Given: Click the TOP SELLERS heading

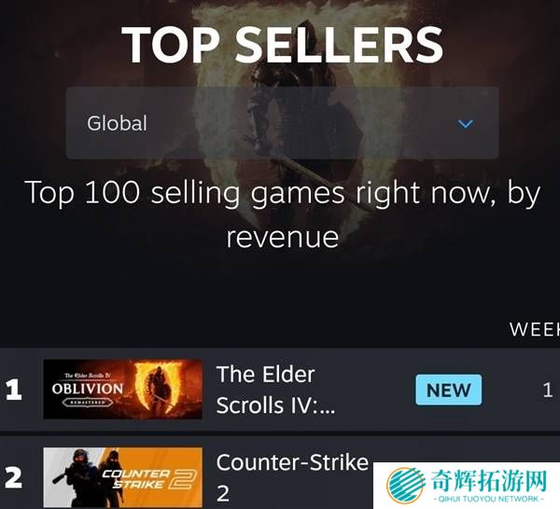Looking at the screenshot, I should click(x=282, y=46).
